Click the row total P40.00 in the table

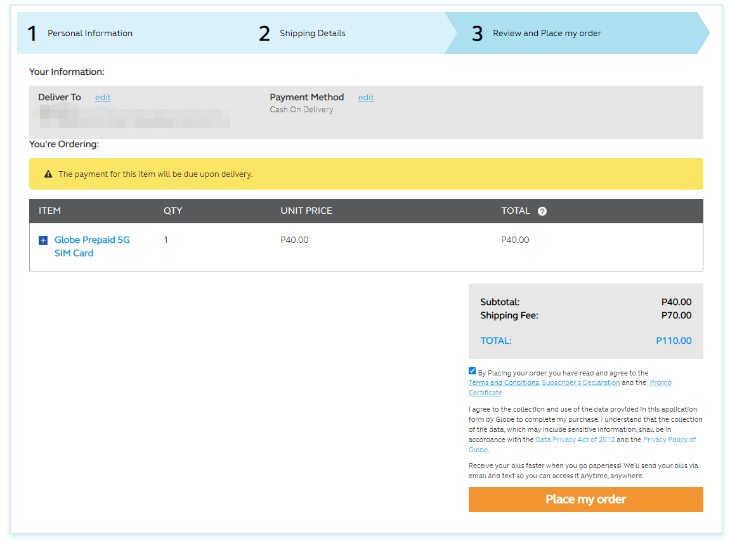(515, 240)
